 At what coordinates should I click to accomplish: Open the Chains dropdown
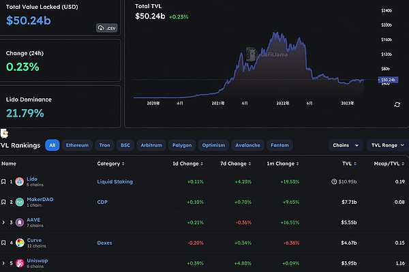(346, 145)
